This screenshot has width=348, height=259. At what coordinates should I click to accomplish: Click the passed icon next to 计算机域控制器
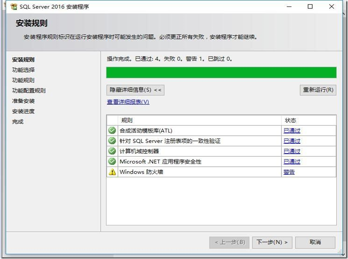click(x=112, y=151)
